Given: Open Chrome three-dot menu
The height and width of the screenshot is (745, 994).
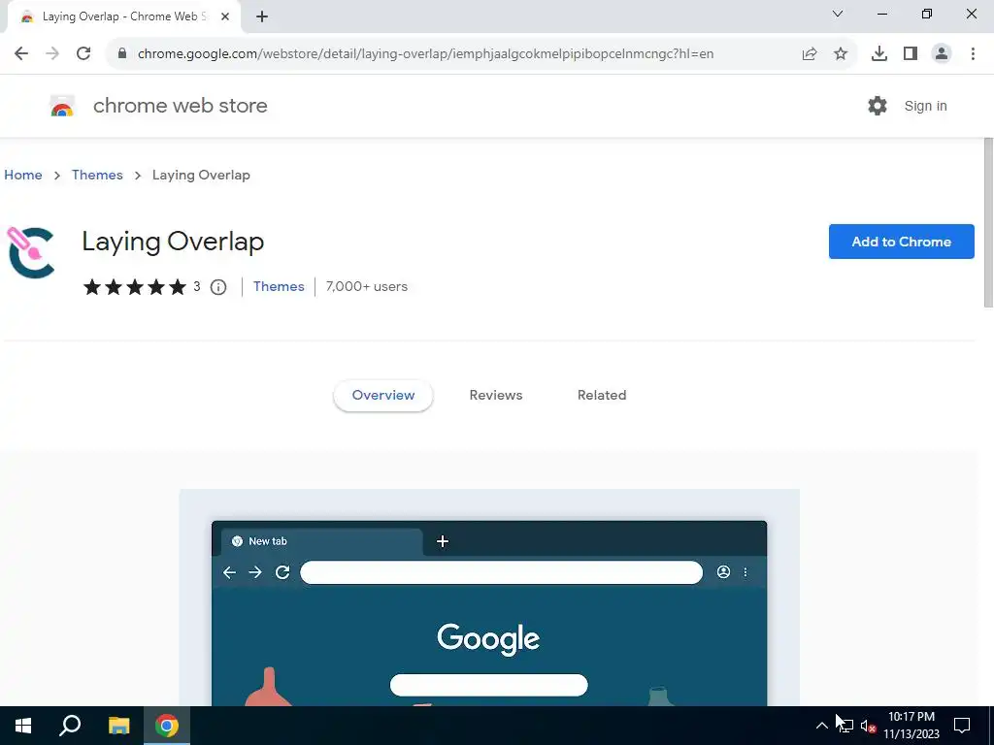Looking at the screenshot, I should coord(973,54).
